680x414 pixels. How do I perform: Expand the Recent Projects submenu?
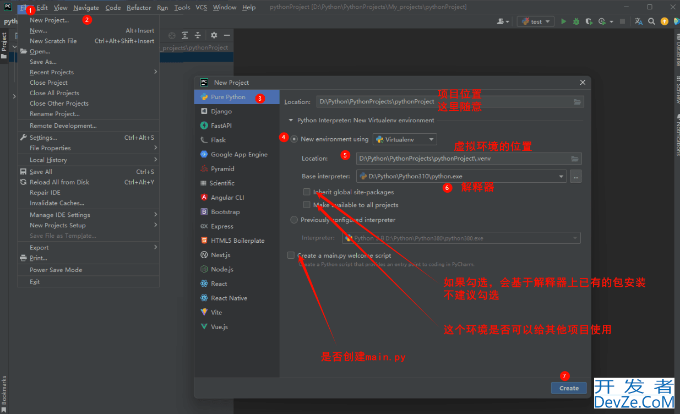tap(89, 72)
